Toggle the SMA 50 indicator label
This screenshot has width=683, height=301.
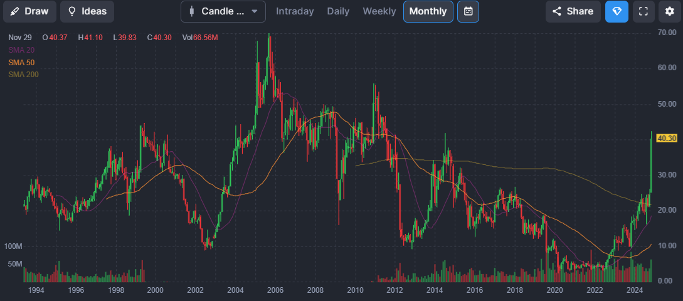pyautogui.click(x=21, y=62)
